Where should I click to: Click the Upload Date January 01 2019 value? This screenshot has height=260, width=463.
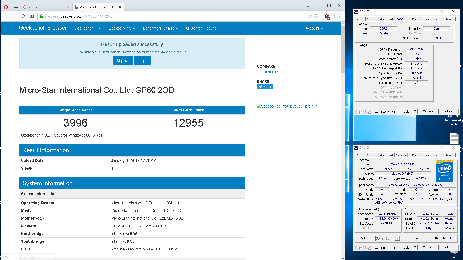coord(134,160)
